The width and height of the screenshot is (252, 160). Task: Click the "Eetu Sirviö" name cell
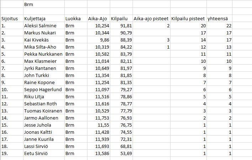coord(37,153)
